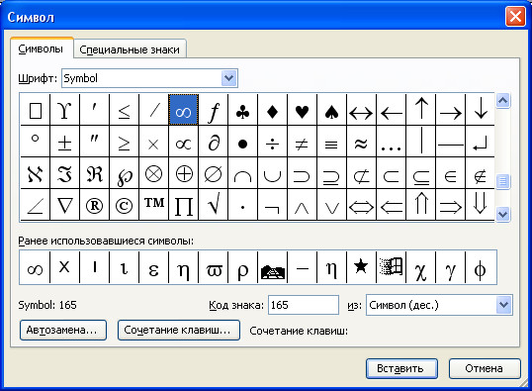Select the proportional-to symbol
Image resolution: width=532 pixels, height=391 pixels.
pyautogui.click(x=184, y=142)
